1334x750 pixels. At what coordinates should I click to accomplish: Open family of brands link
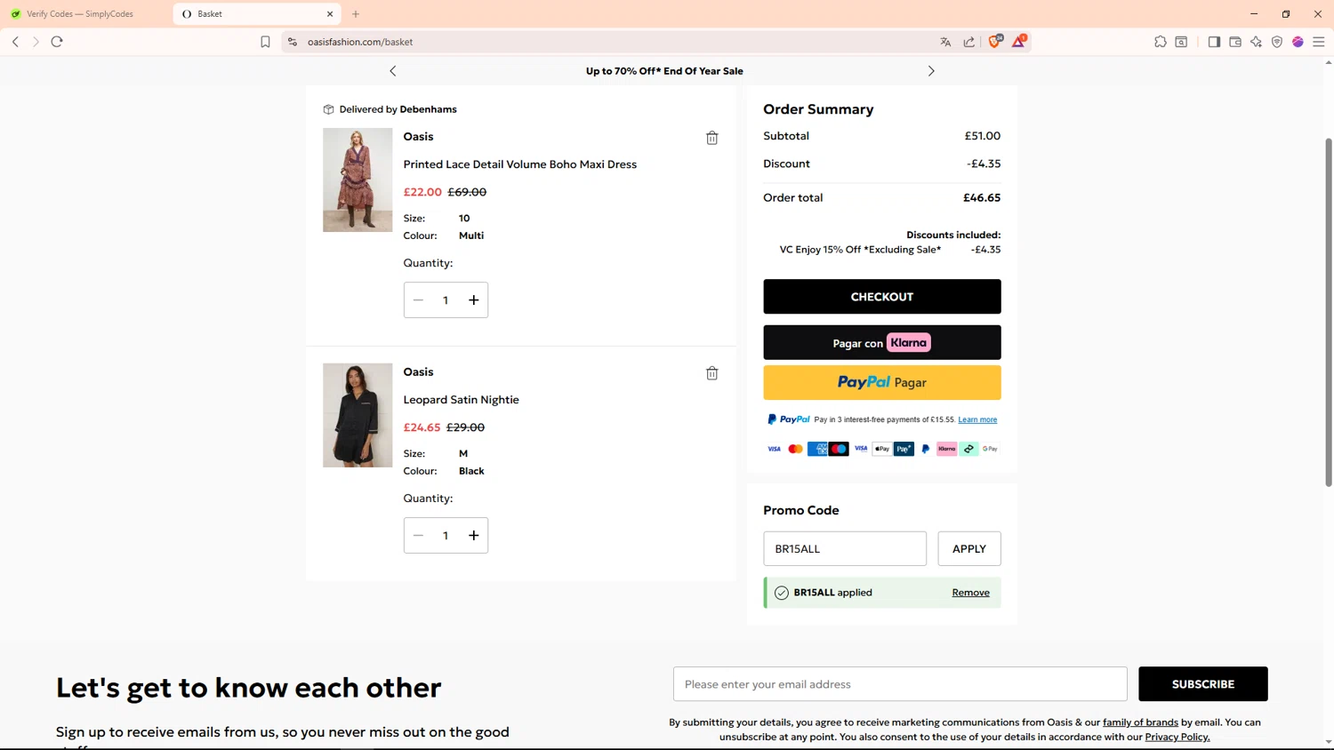click(1140, 722)
